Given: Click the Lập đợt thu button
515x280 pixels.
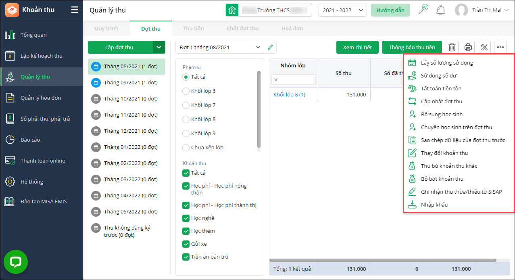Looking at the screenshot, I should [120, 47].
